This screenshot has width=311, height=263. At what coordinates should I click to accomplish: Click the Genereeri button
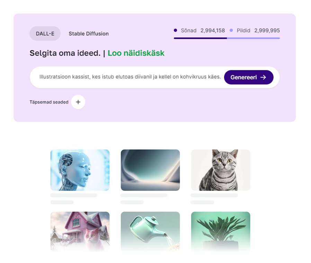[x=249, y=77]
